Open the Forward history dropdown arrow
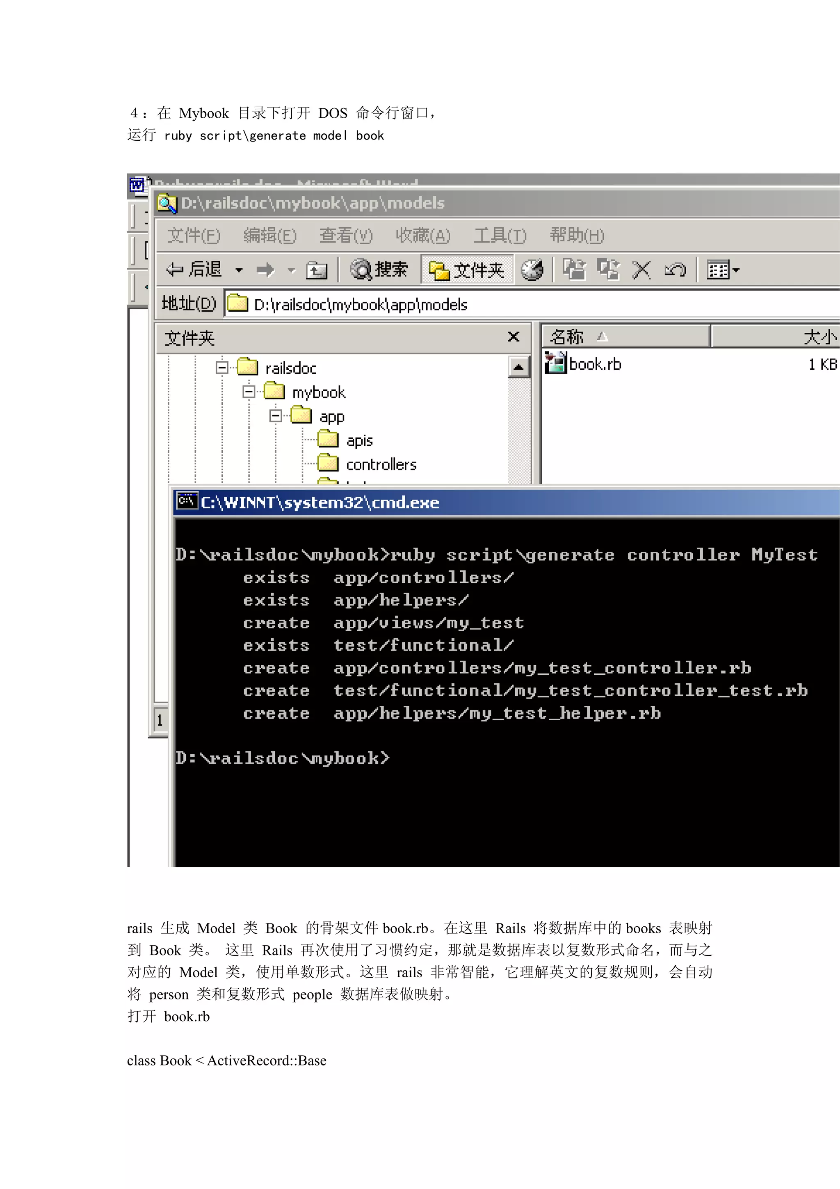Viewport: 840px width, 1189px height. click(291, 270)
